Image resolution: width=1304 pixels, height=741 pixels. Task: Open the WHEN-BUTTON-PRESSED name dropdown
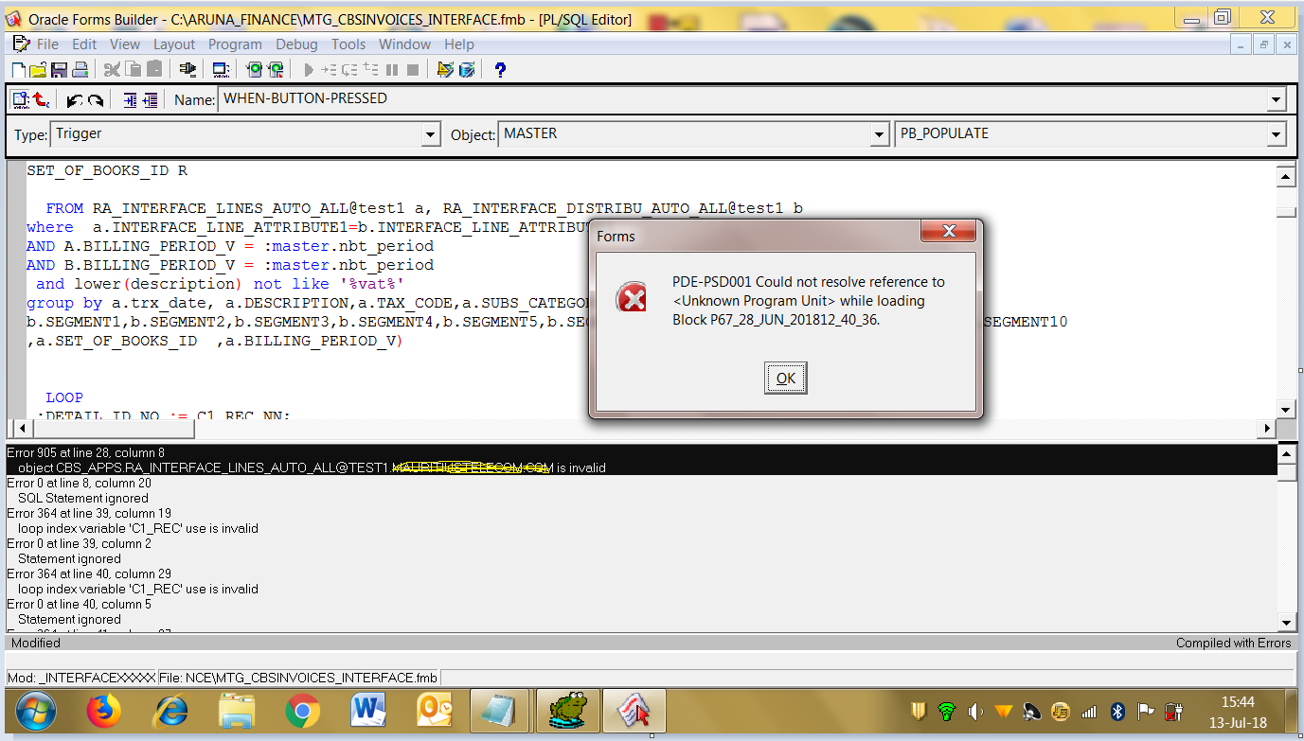[x=1277, y=98]
